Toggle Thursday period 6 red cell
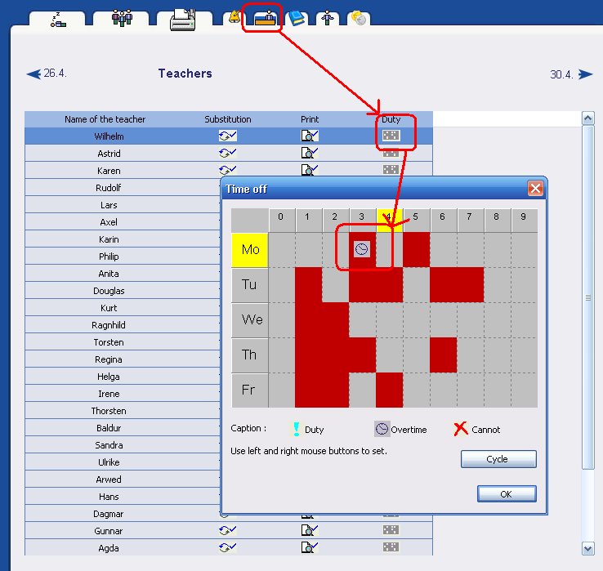 tap(444, 355)
